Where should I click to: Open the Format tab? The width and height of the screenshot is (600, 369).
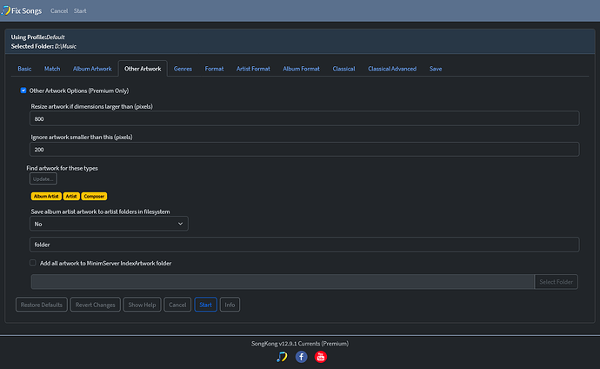[214, 69]
